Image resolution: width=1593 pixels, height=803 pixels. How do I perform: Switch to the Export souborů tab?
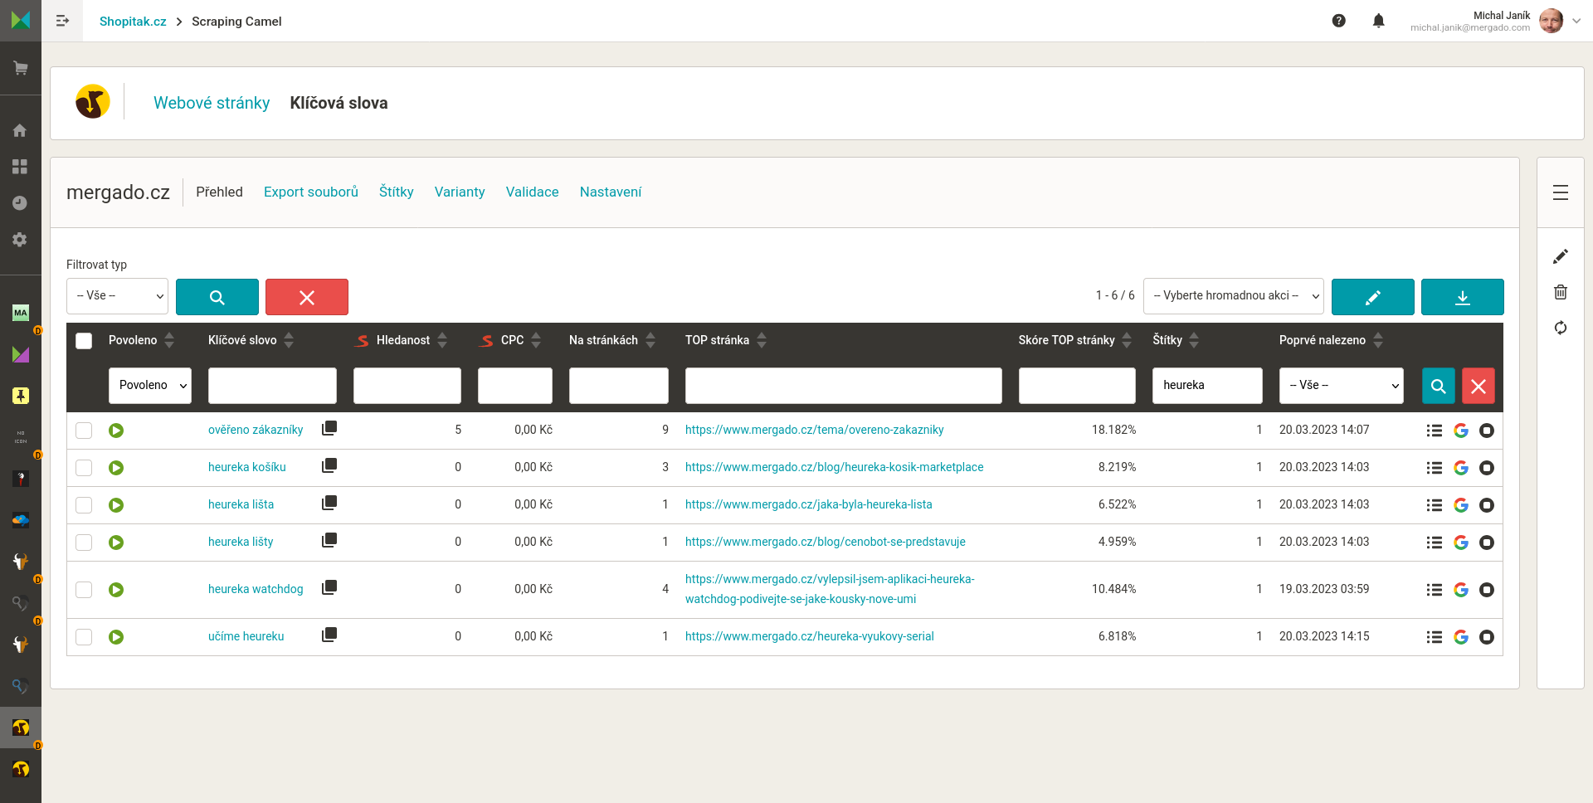point(311,192)
